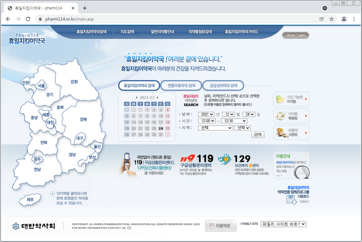Open the second district 선택 dropdown
This screenshot has width=362, height=242.
[x=242, y=128]
